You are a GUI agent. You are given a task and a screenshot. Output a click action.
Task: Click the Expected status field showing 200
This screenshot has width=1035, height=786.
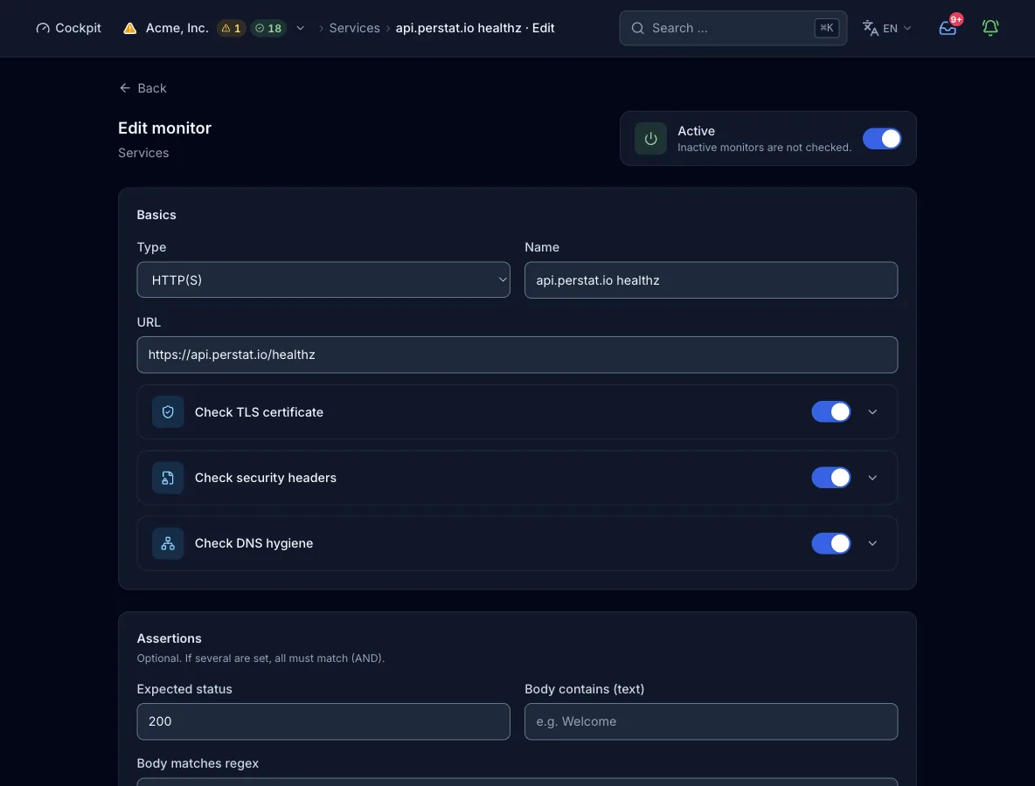point(323,721)
